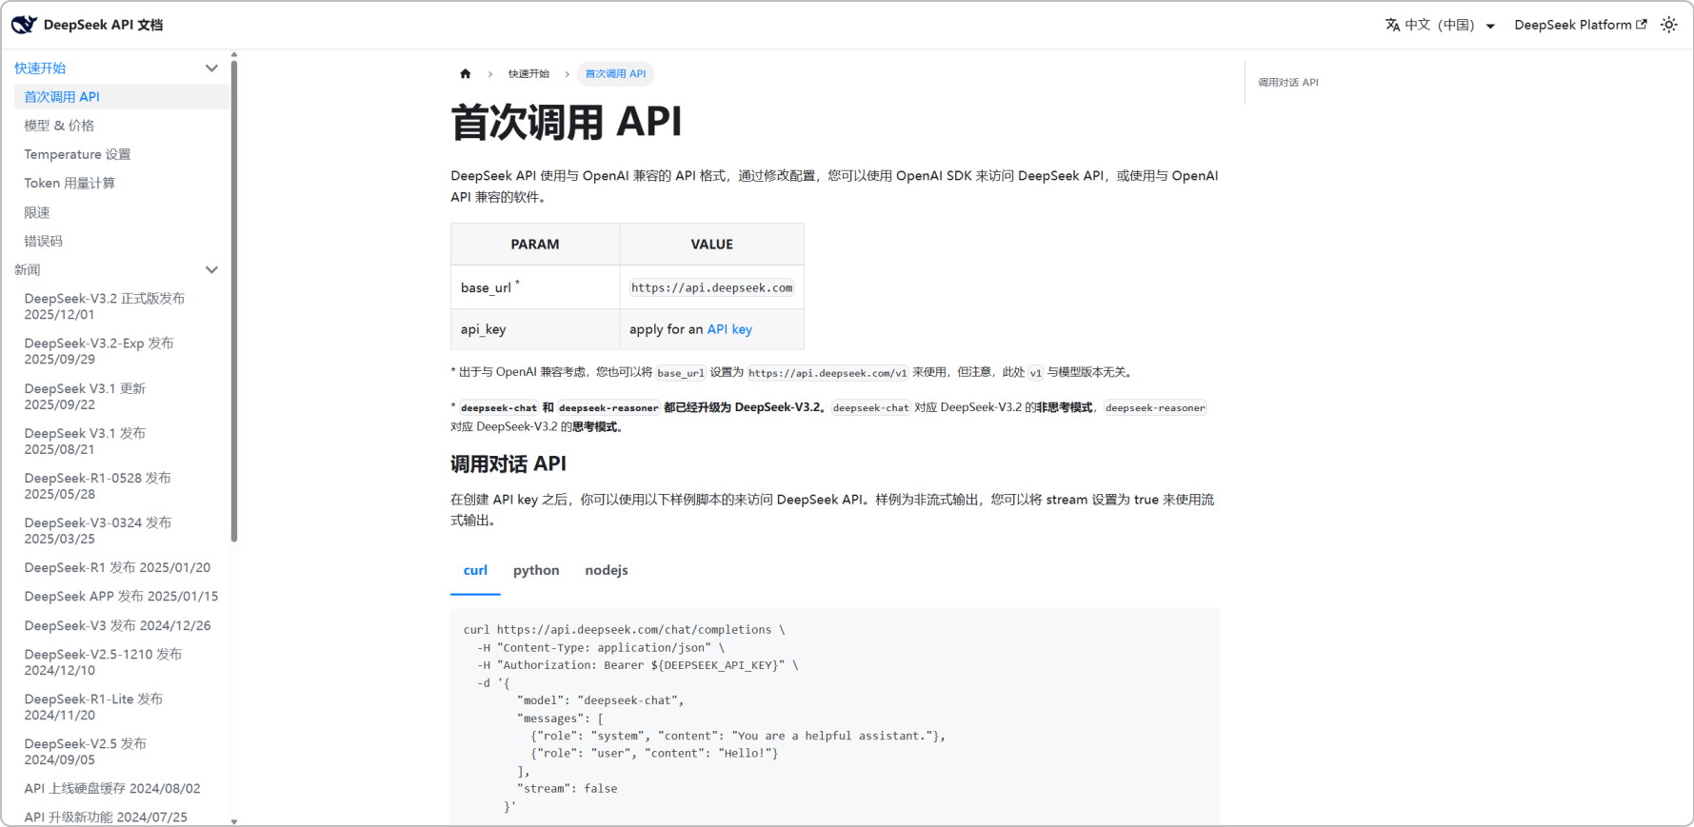Select the curl code tab
Screen dimensions: 1694x827
(475, 571)
